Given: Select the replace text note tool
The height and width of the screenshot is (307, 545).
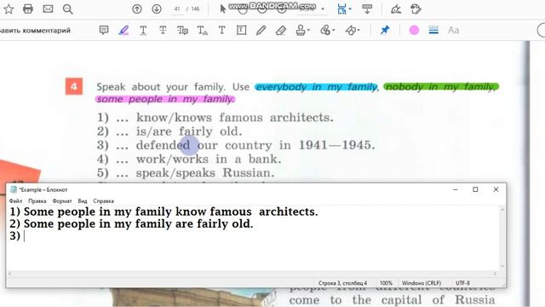Looking at the screenshot, I should (182, 31).
